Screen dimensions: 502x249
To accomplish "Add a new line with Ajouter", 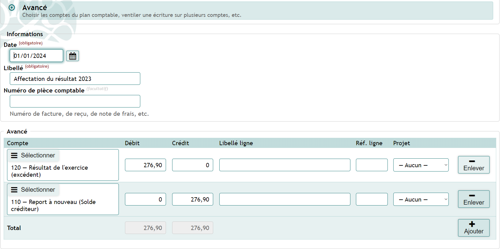I will 474,228.
